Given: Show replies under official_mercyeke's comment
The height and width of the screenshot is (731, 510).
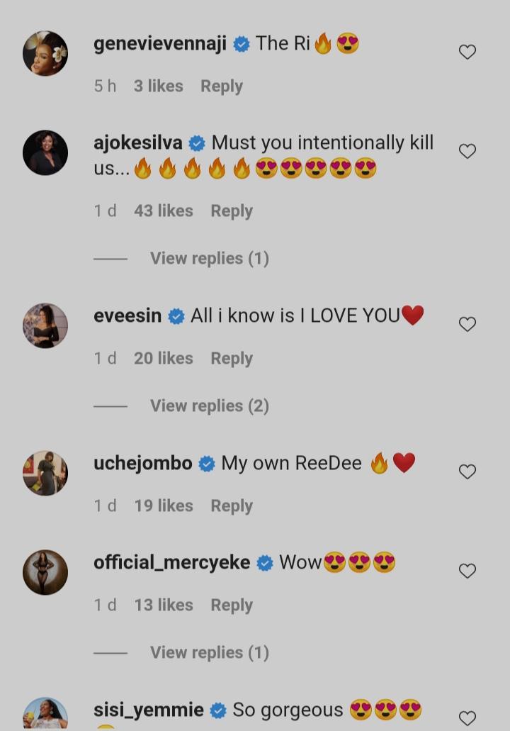Looking at the screenshot, I should pyautogui.click(x=209, y=653).
